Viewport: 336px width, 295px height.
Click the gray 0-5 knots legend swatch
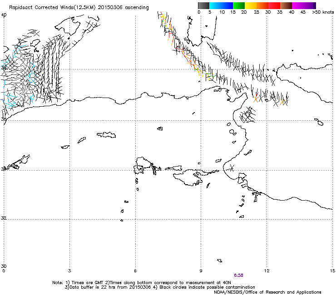tap(203, 5)
